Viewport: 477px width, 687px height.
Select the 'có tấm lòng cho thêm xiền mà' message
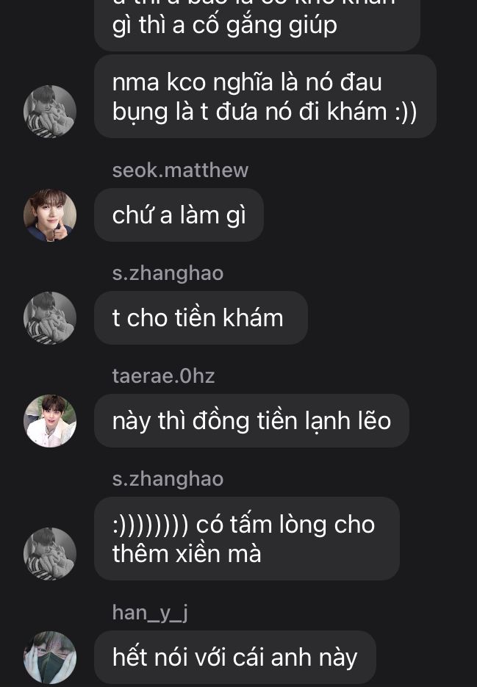point(247,539)
